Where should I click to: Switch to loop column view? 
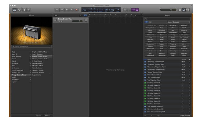(150, 22)
